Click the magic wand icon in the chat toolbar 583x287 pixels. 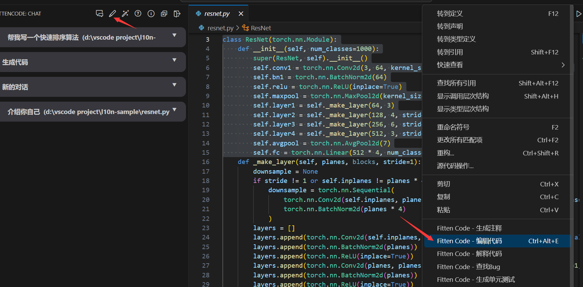125,13
